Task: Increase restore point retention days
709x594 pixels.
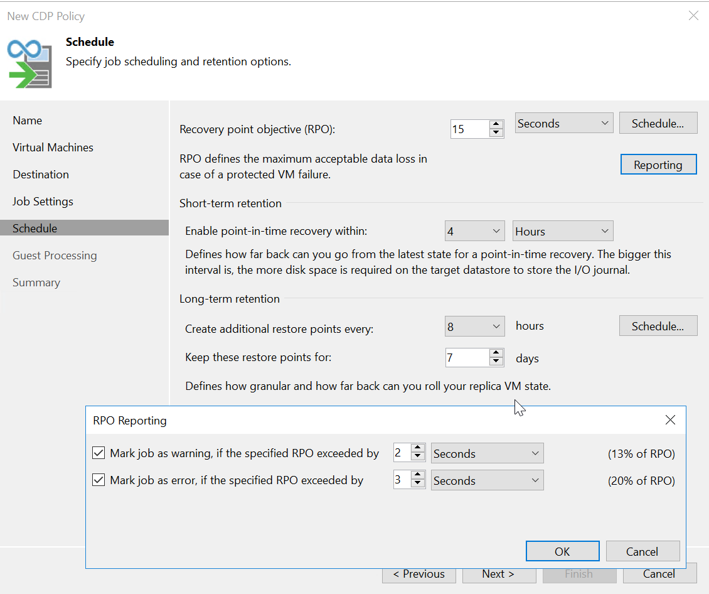Action: click(496, 354)
